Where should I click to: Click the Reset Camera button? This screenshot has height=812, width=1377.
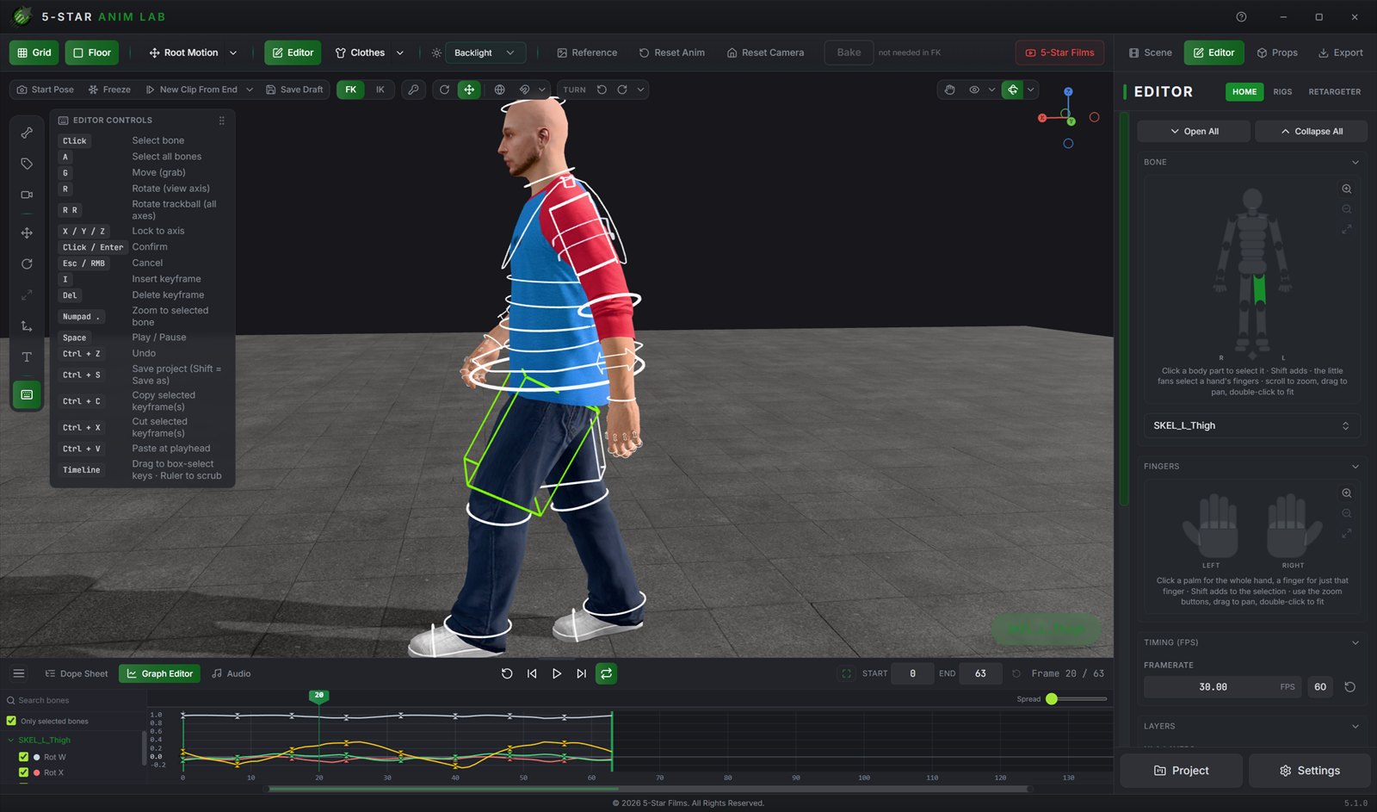(765, 53)
